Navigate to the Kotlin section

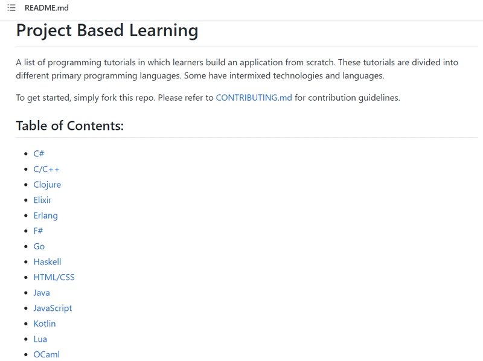coord(45,324)
